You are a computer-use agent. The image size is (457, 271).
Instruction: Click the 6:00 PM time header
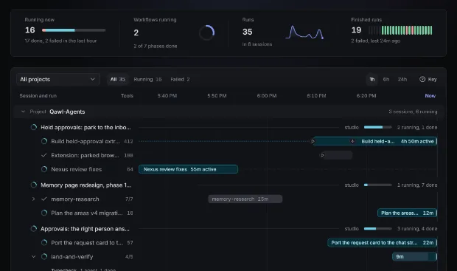267,96
